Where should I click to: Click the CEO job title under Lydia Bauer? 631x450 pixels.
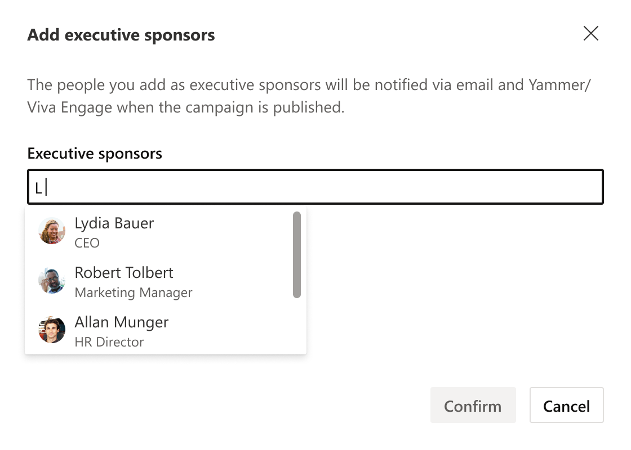(86, 243)
